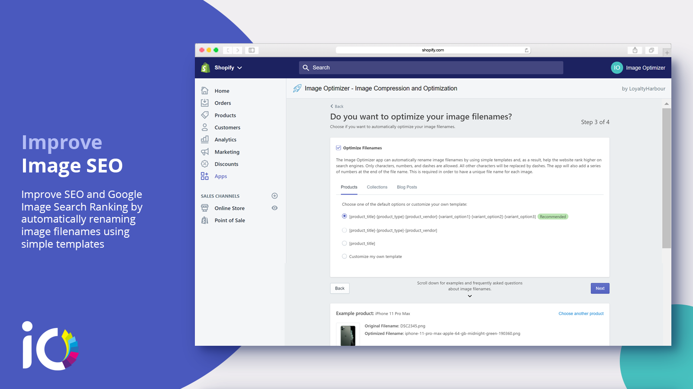Open Analytics in the sidebar

(x=225, y=140)
